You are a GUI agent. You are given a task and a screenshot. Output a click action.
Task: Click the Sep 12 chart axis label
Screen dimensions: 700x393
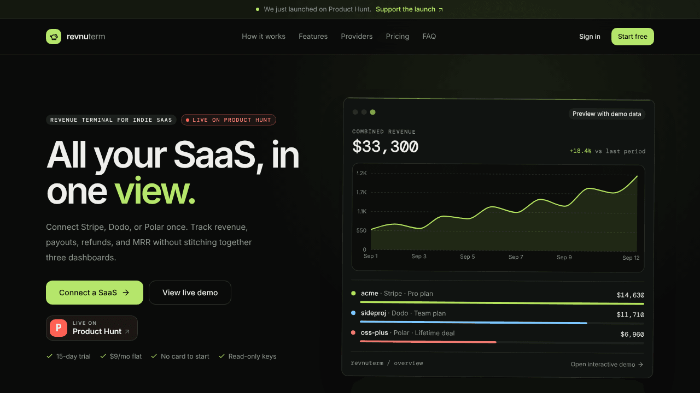click(631, 258)
